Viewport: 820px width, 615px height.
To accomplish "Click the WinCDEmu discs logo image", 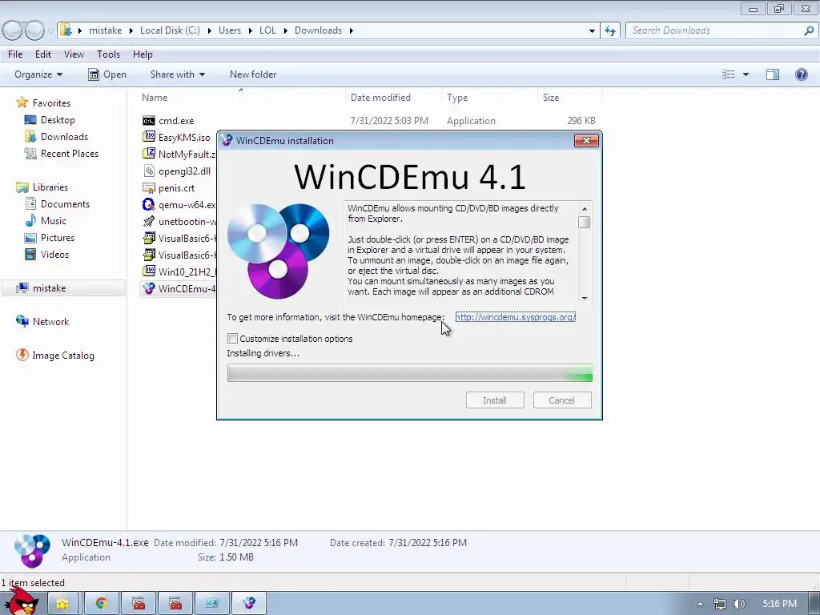I will click(x=278, y=251).
